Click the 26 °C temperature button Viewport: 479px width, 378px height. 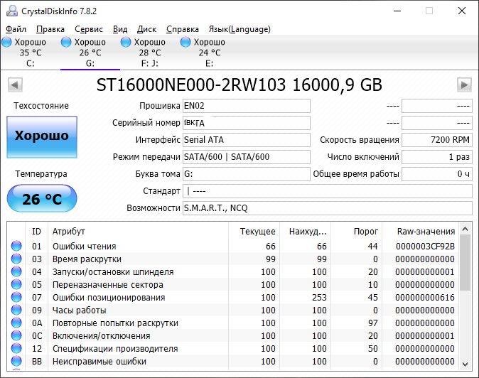point(42,198)
